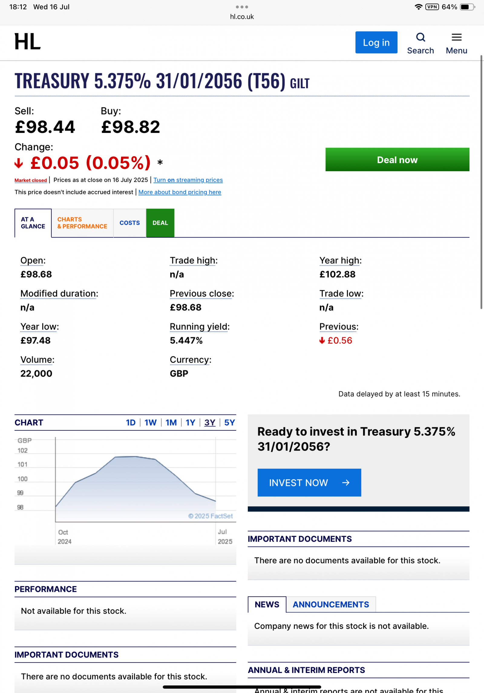The height and width of the screenshot is (693, 484).
Task: Open the Costs tab
Action: (129, 223)
